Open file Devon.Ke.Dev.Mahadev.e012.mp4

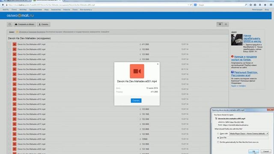click(x=31, y=99)
